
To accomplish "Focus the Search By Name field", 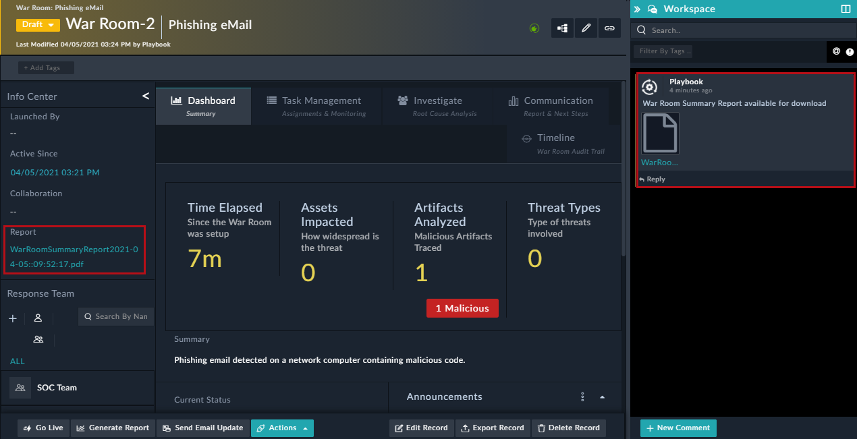I will [116, 316].
